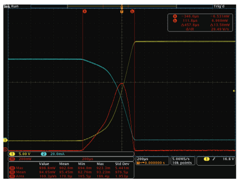
Task: Click the d/dt label in cursor readout
Action: point(190,29)
